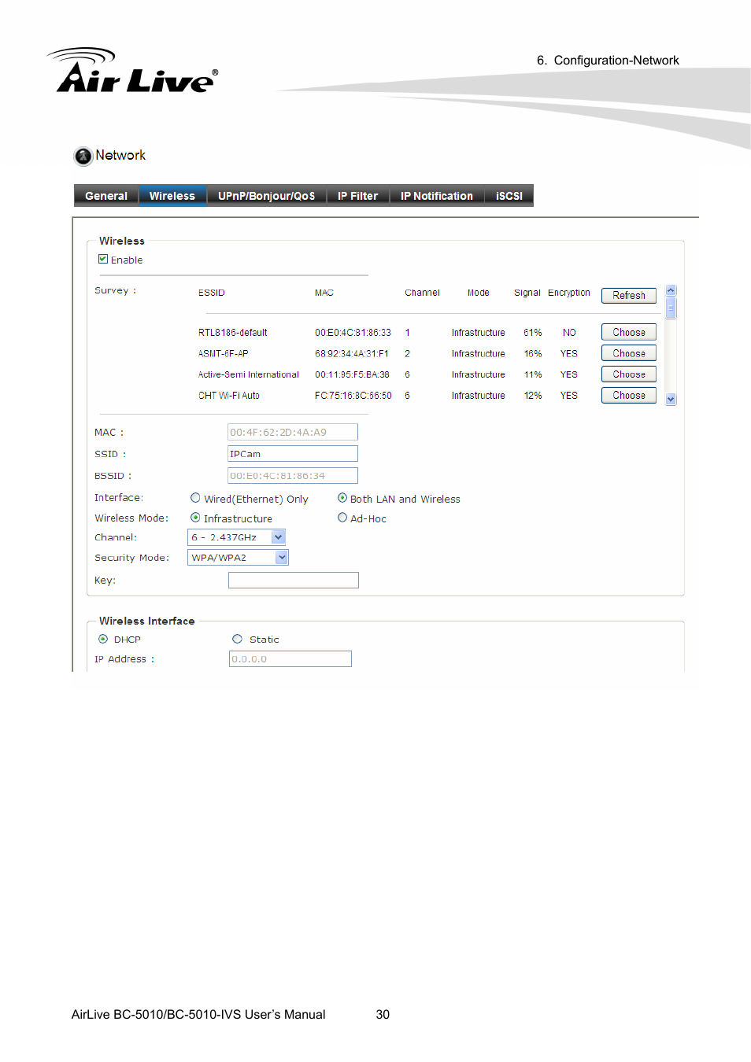Open the Channel dropdown
Screen dimensions: 751x1062
point(236,537)
